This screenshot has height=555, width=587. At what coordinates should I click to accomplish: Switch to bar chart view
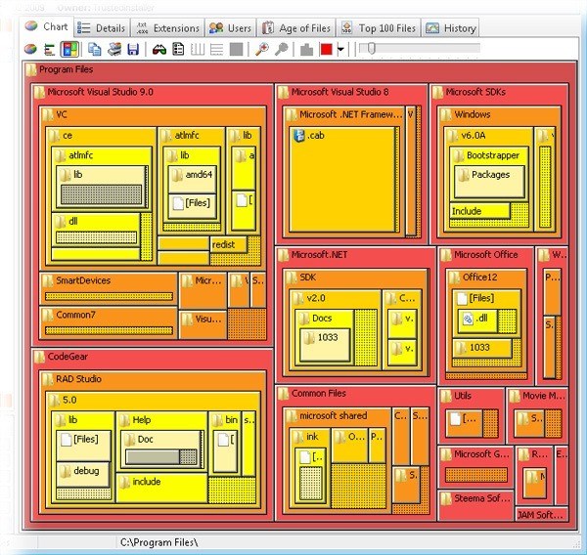[x=50, y=49]
